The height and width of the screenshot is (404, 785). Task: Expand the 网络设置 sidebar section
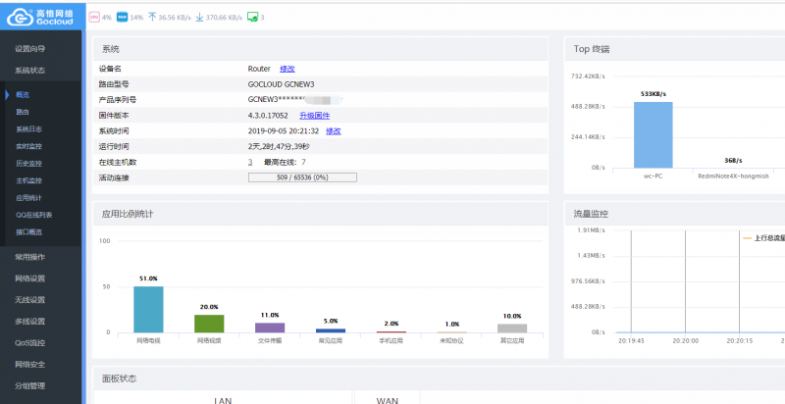[29, 278]
